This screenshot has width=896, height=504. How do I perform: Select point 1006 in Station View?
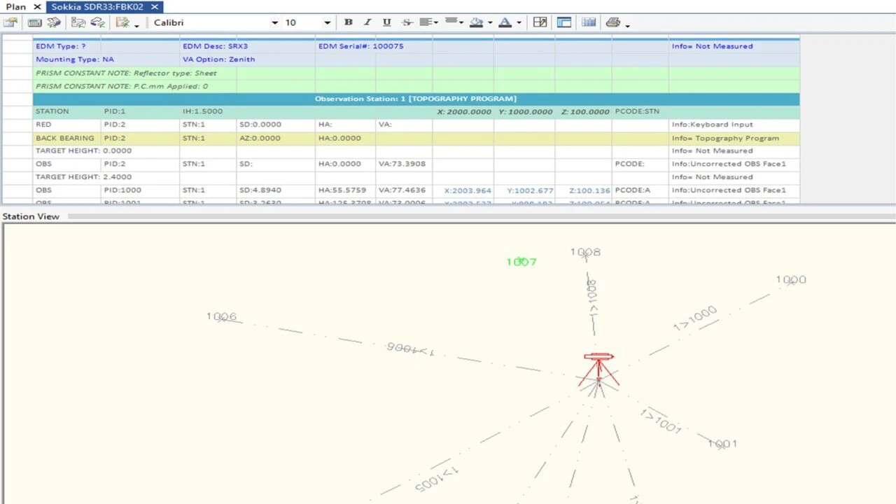pos(221,316)
